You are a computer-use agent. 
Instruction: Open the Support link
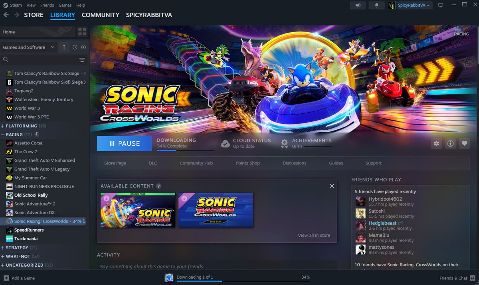(374, 163)
